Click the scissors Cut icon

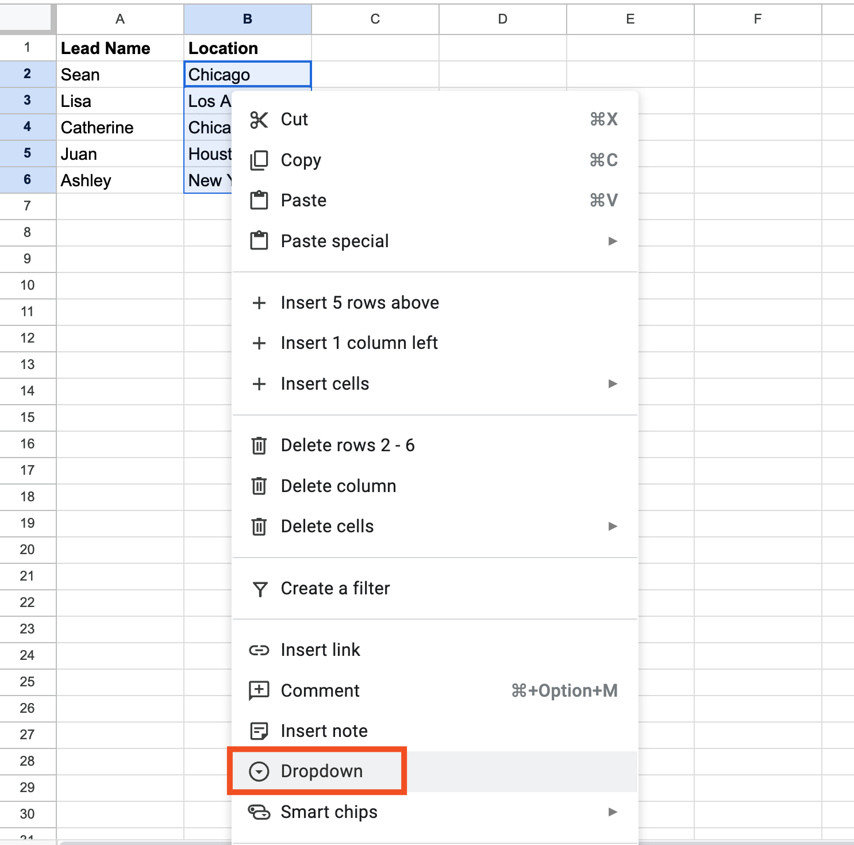coord(259,120)
